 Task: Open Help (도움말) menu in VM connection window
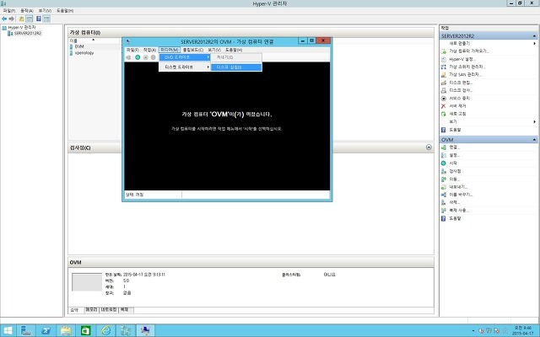coord(234,50)
